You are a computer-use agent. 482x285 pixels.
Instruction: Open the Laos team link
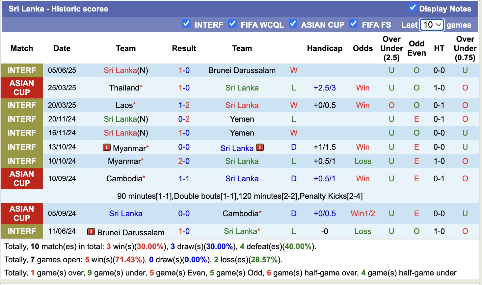[124, 105]
